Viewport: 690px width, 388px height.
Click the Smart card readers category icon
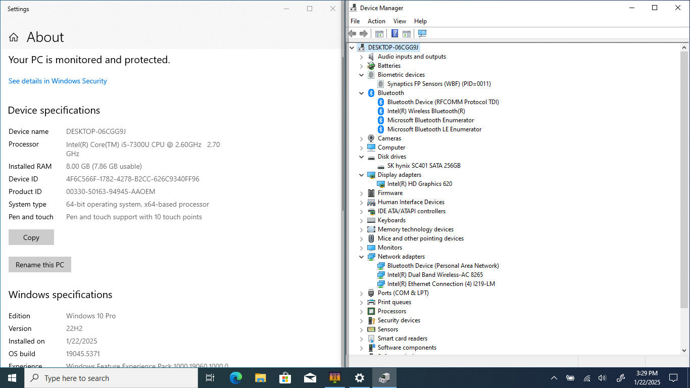click(371, 338)
